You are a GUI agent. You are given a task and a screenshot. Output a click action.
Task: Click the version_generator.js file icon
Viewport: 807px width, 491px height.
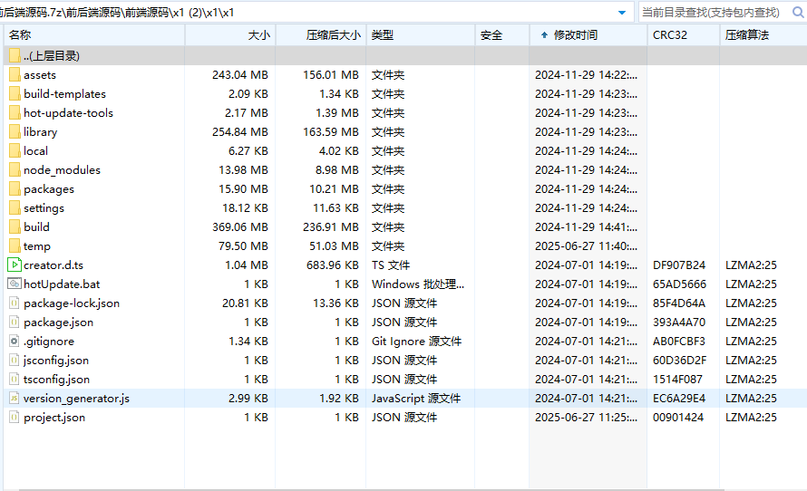14,399
